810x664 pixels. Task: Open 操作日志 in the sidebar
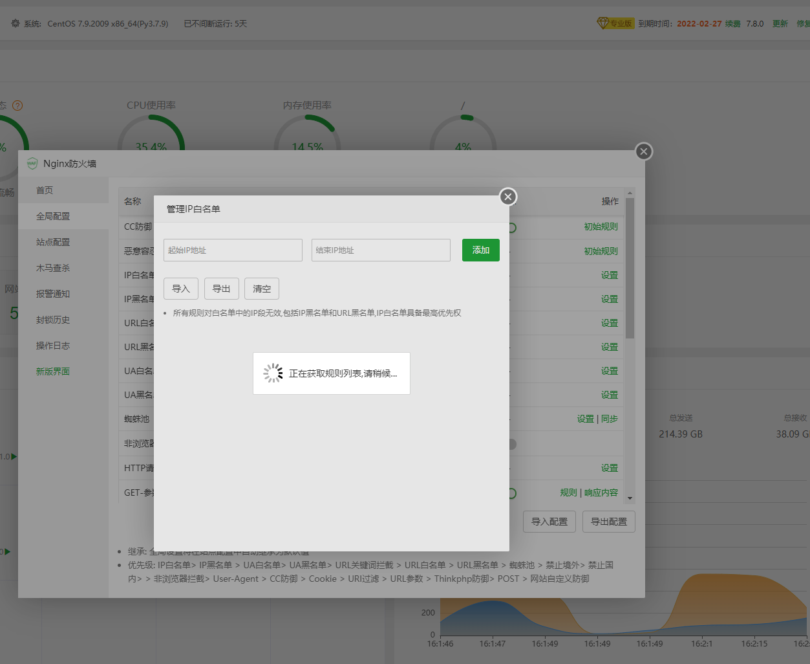coord(63,346)
